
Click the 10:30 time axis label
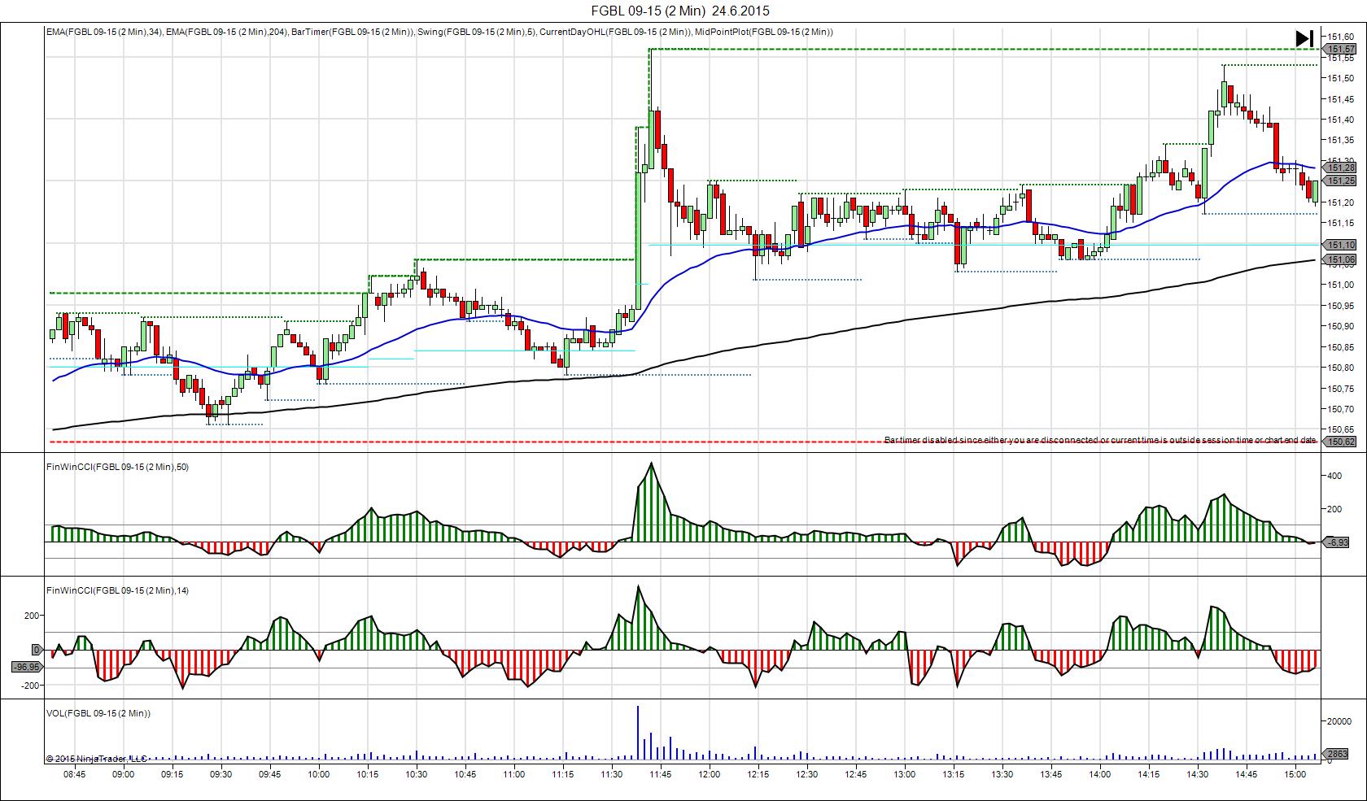(417, 775)
